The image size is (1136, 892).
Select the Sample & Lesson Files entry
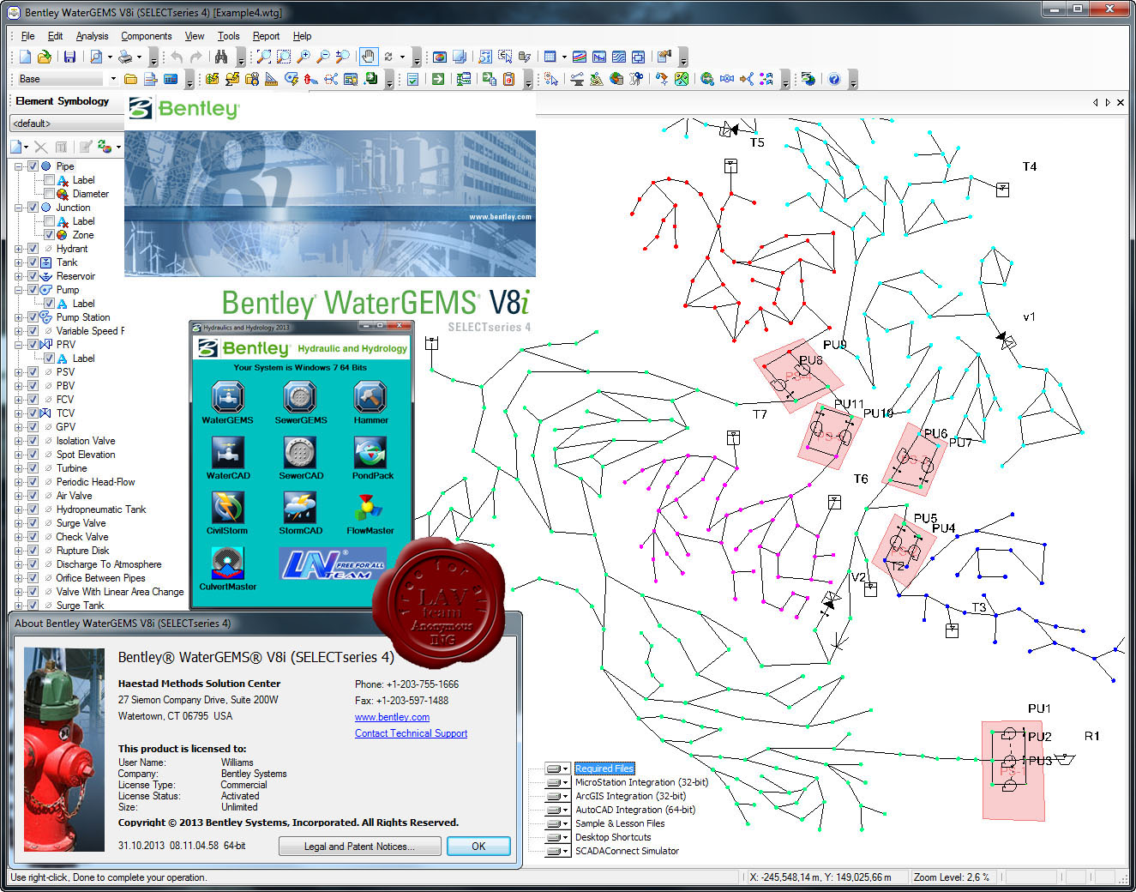click(x=620, y=823)
